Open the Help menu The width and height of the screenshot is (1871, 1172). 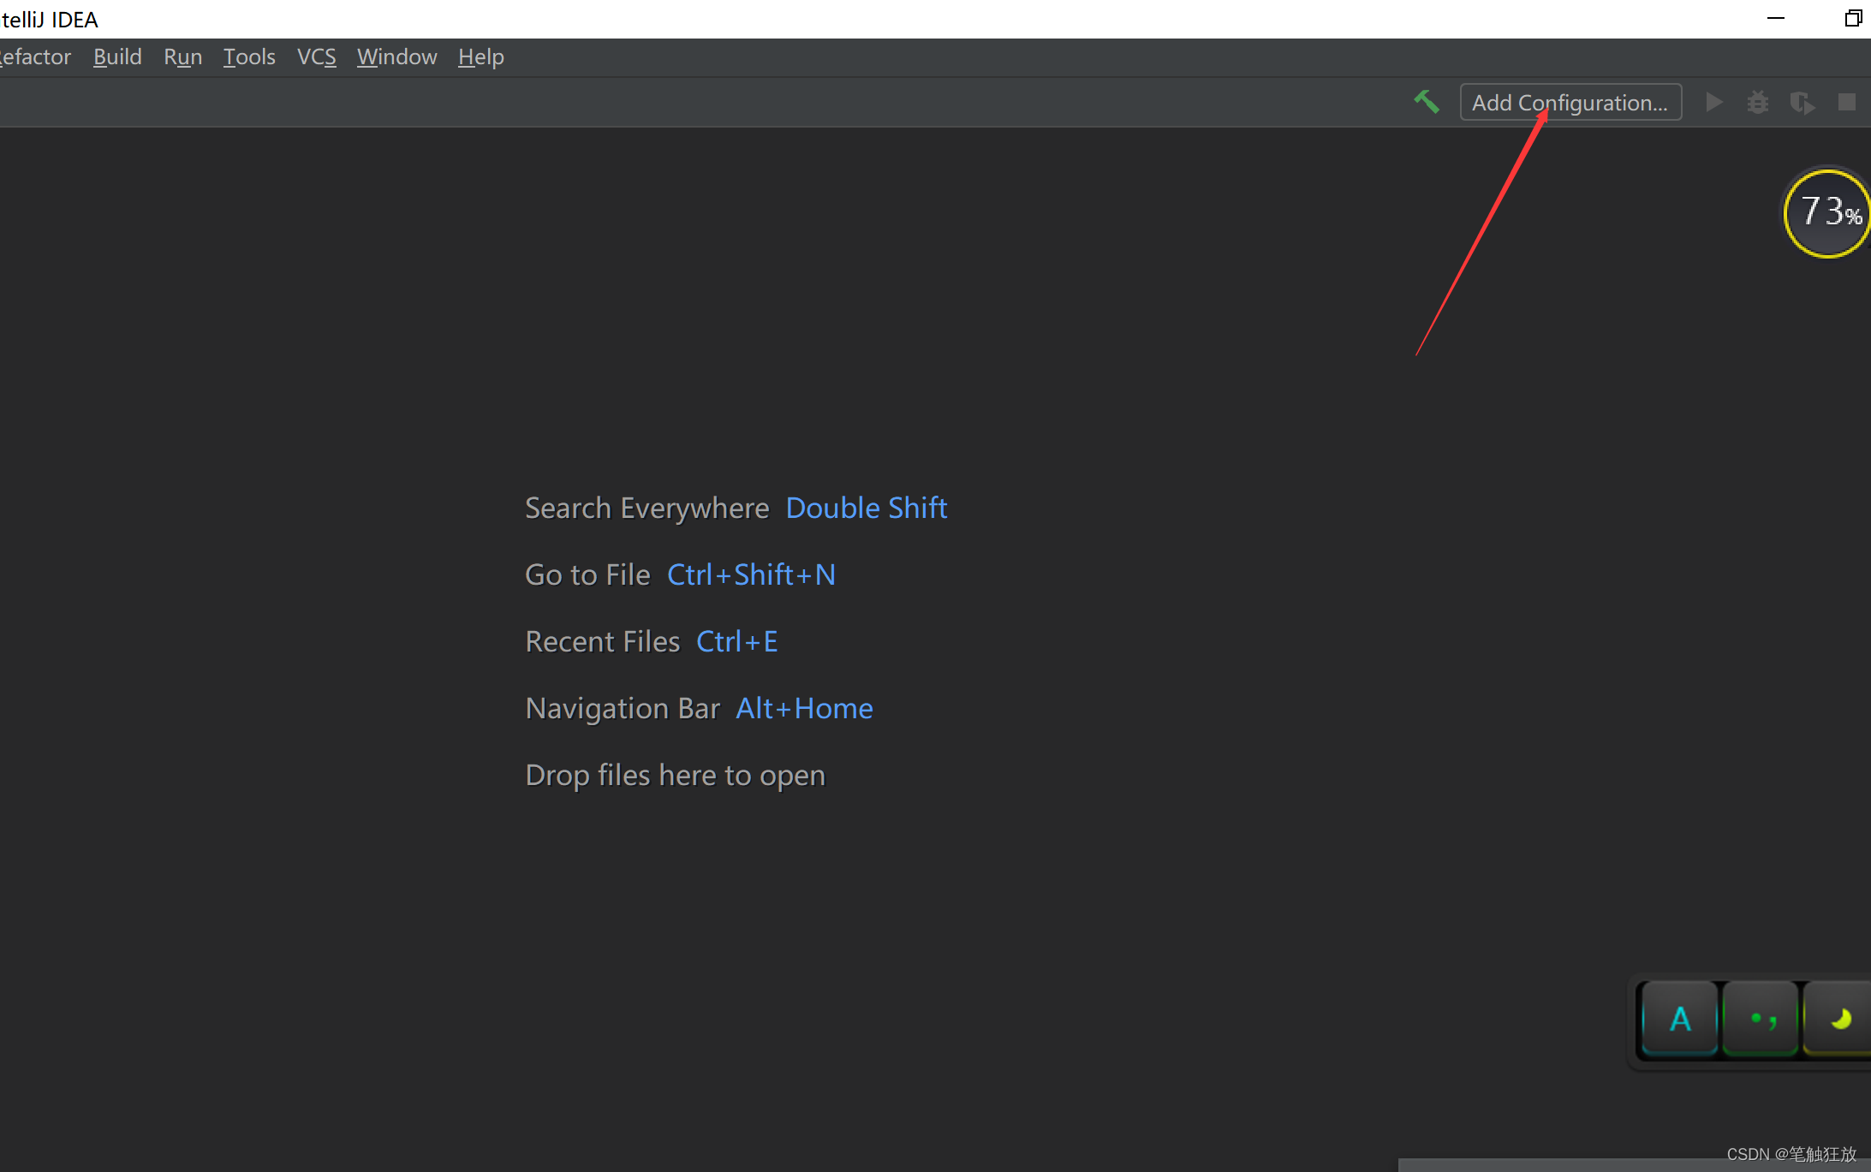480,57
